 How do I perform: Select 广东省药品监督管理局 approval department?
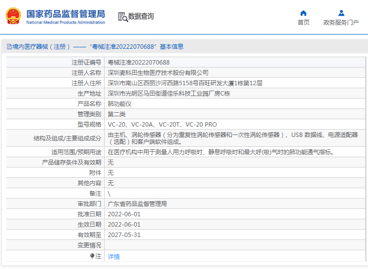point(137,204)
